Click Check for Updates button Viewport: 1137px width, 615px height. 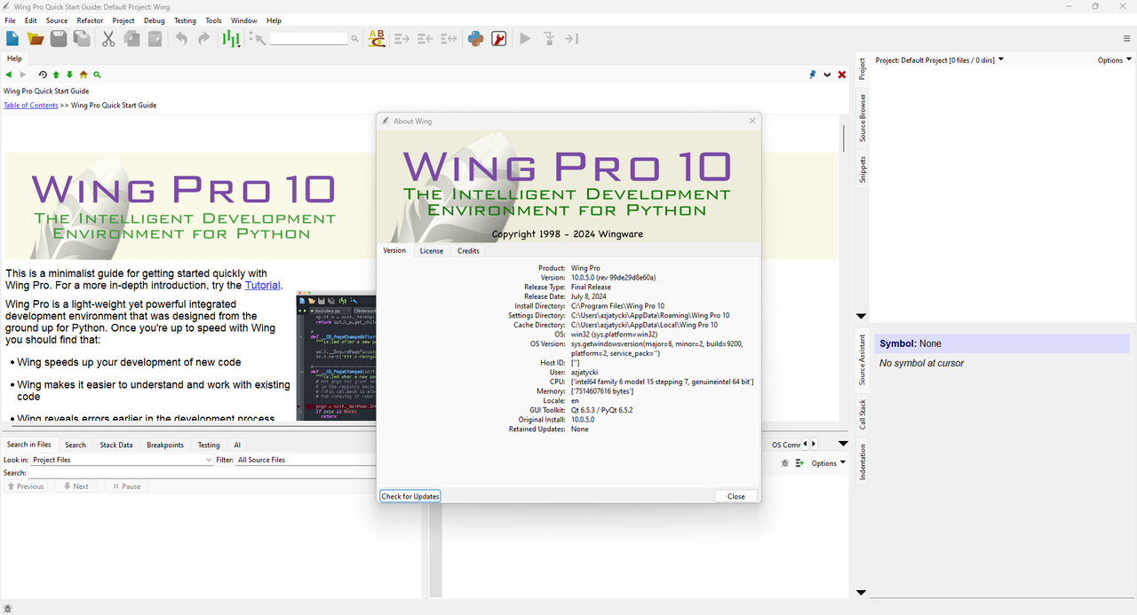tap(410, 496)
